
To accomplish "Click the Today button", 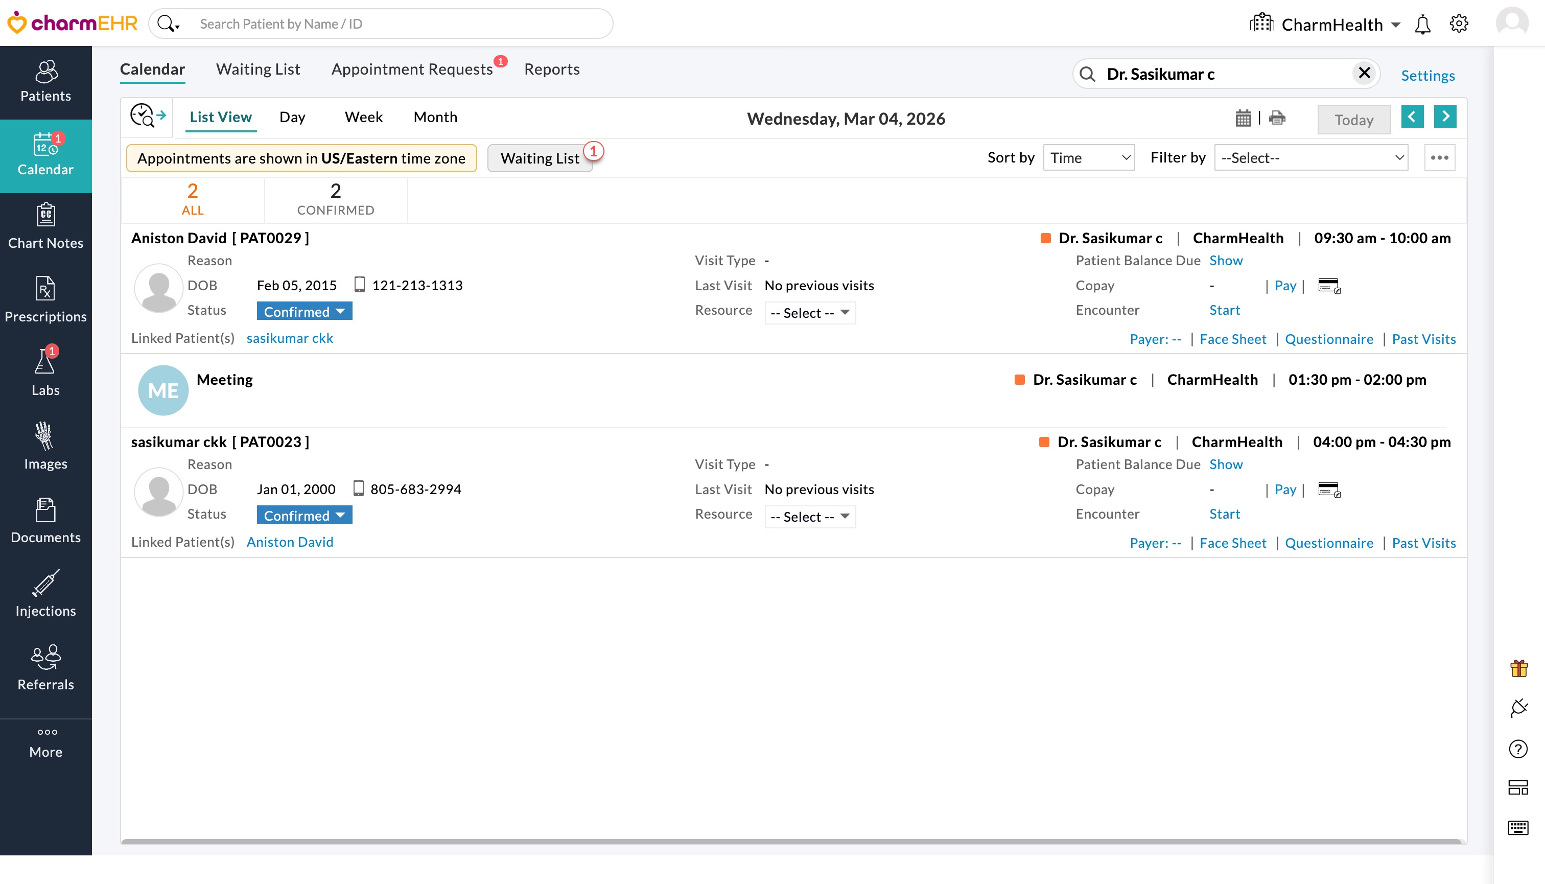I will coord(1353,120).
